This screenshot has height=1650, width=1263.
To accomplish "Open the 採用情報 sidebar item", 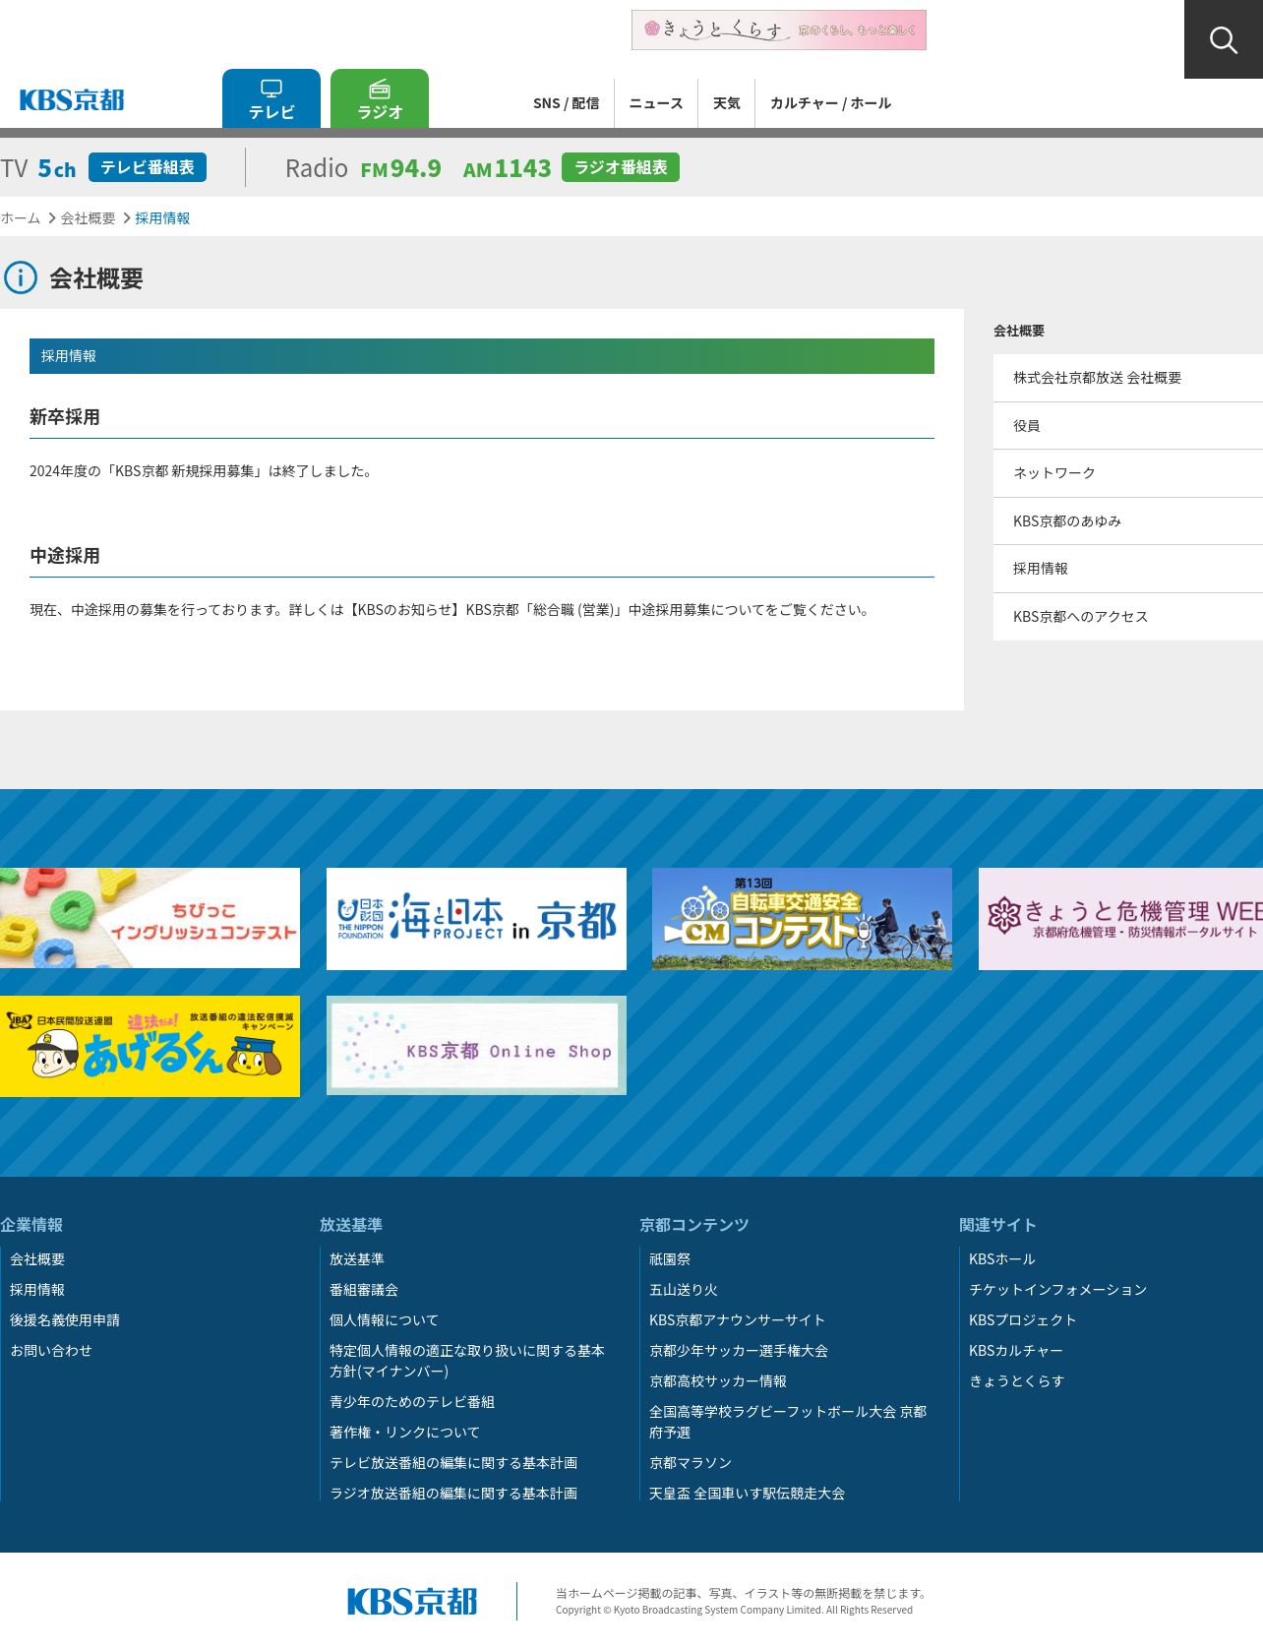I will (1128, 569).
